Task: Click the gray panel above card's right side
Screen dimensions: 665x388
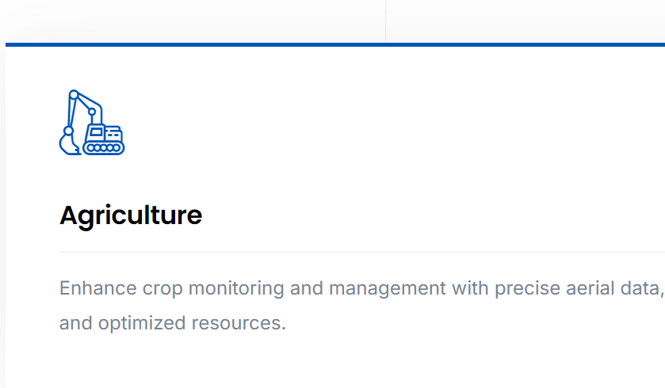Action: 526,21
